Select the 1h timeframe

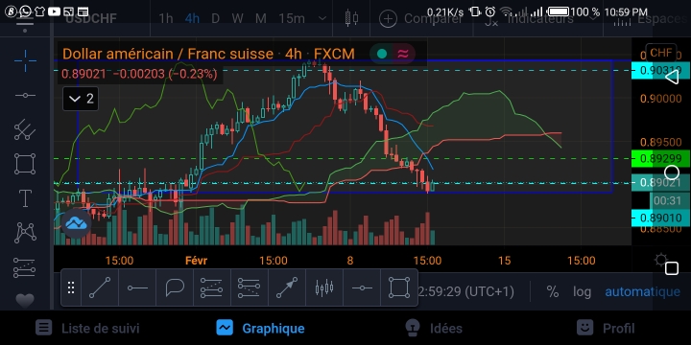tap(166, 18)
